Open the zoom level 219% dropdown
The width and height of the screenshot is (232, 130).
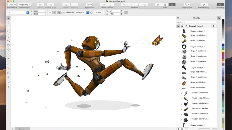[x=12, y=5]
